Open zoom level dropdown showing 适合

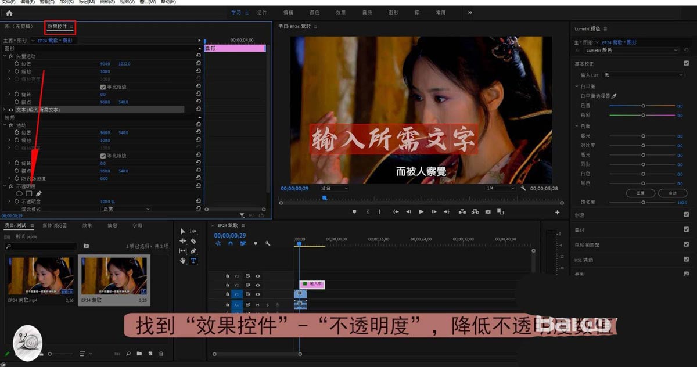(334, 188)
